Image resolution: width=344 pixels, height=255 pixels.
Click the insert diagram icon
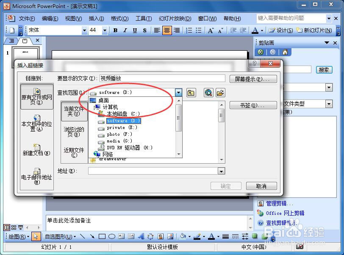(x=150, y=236)
